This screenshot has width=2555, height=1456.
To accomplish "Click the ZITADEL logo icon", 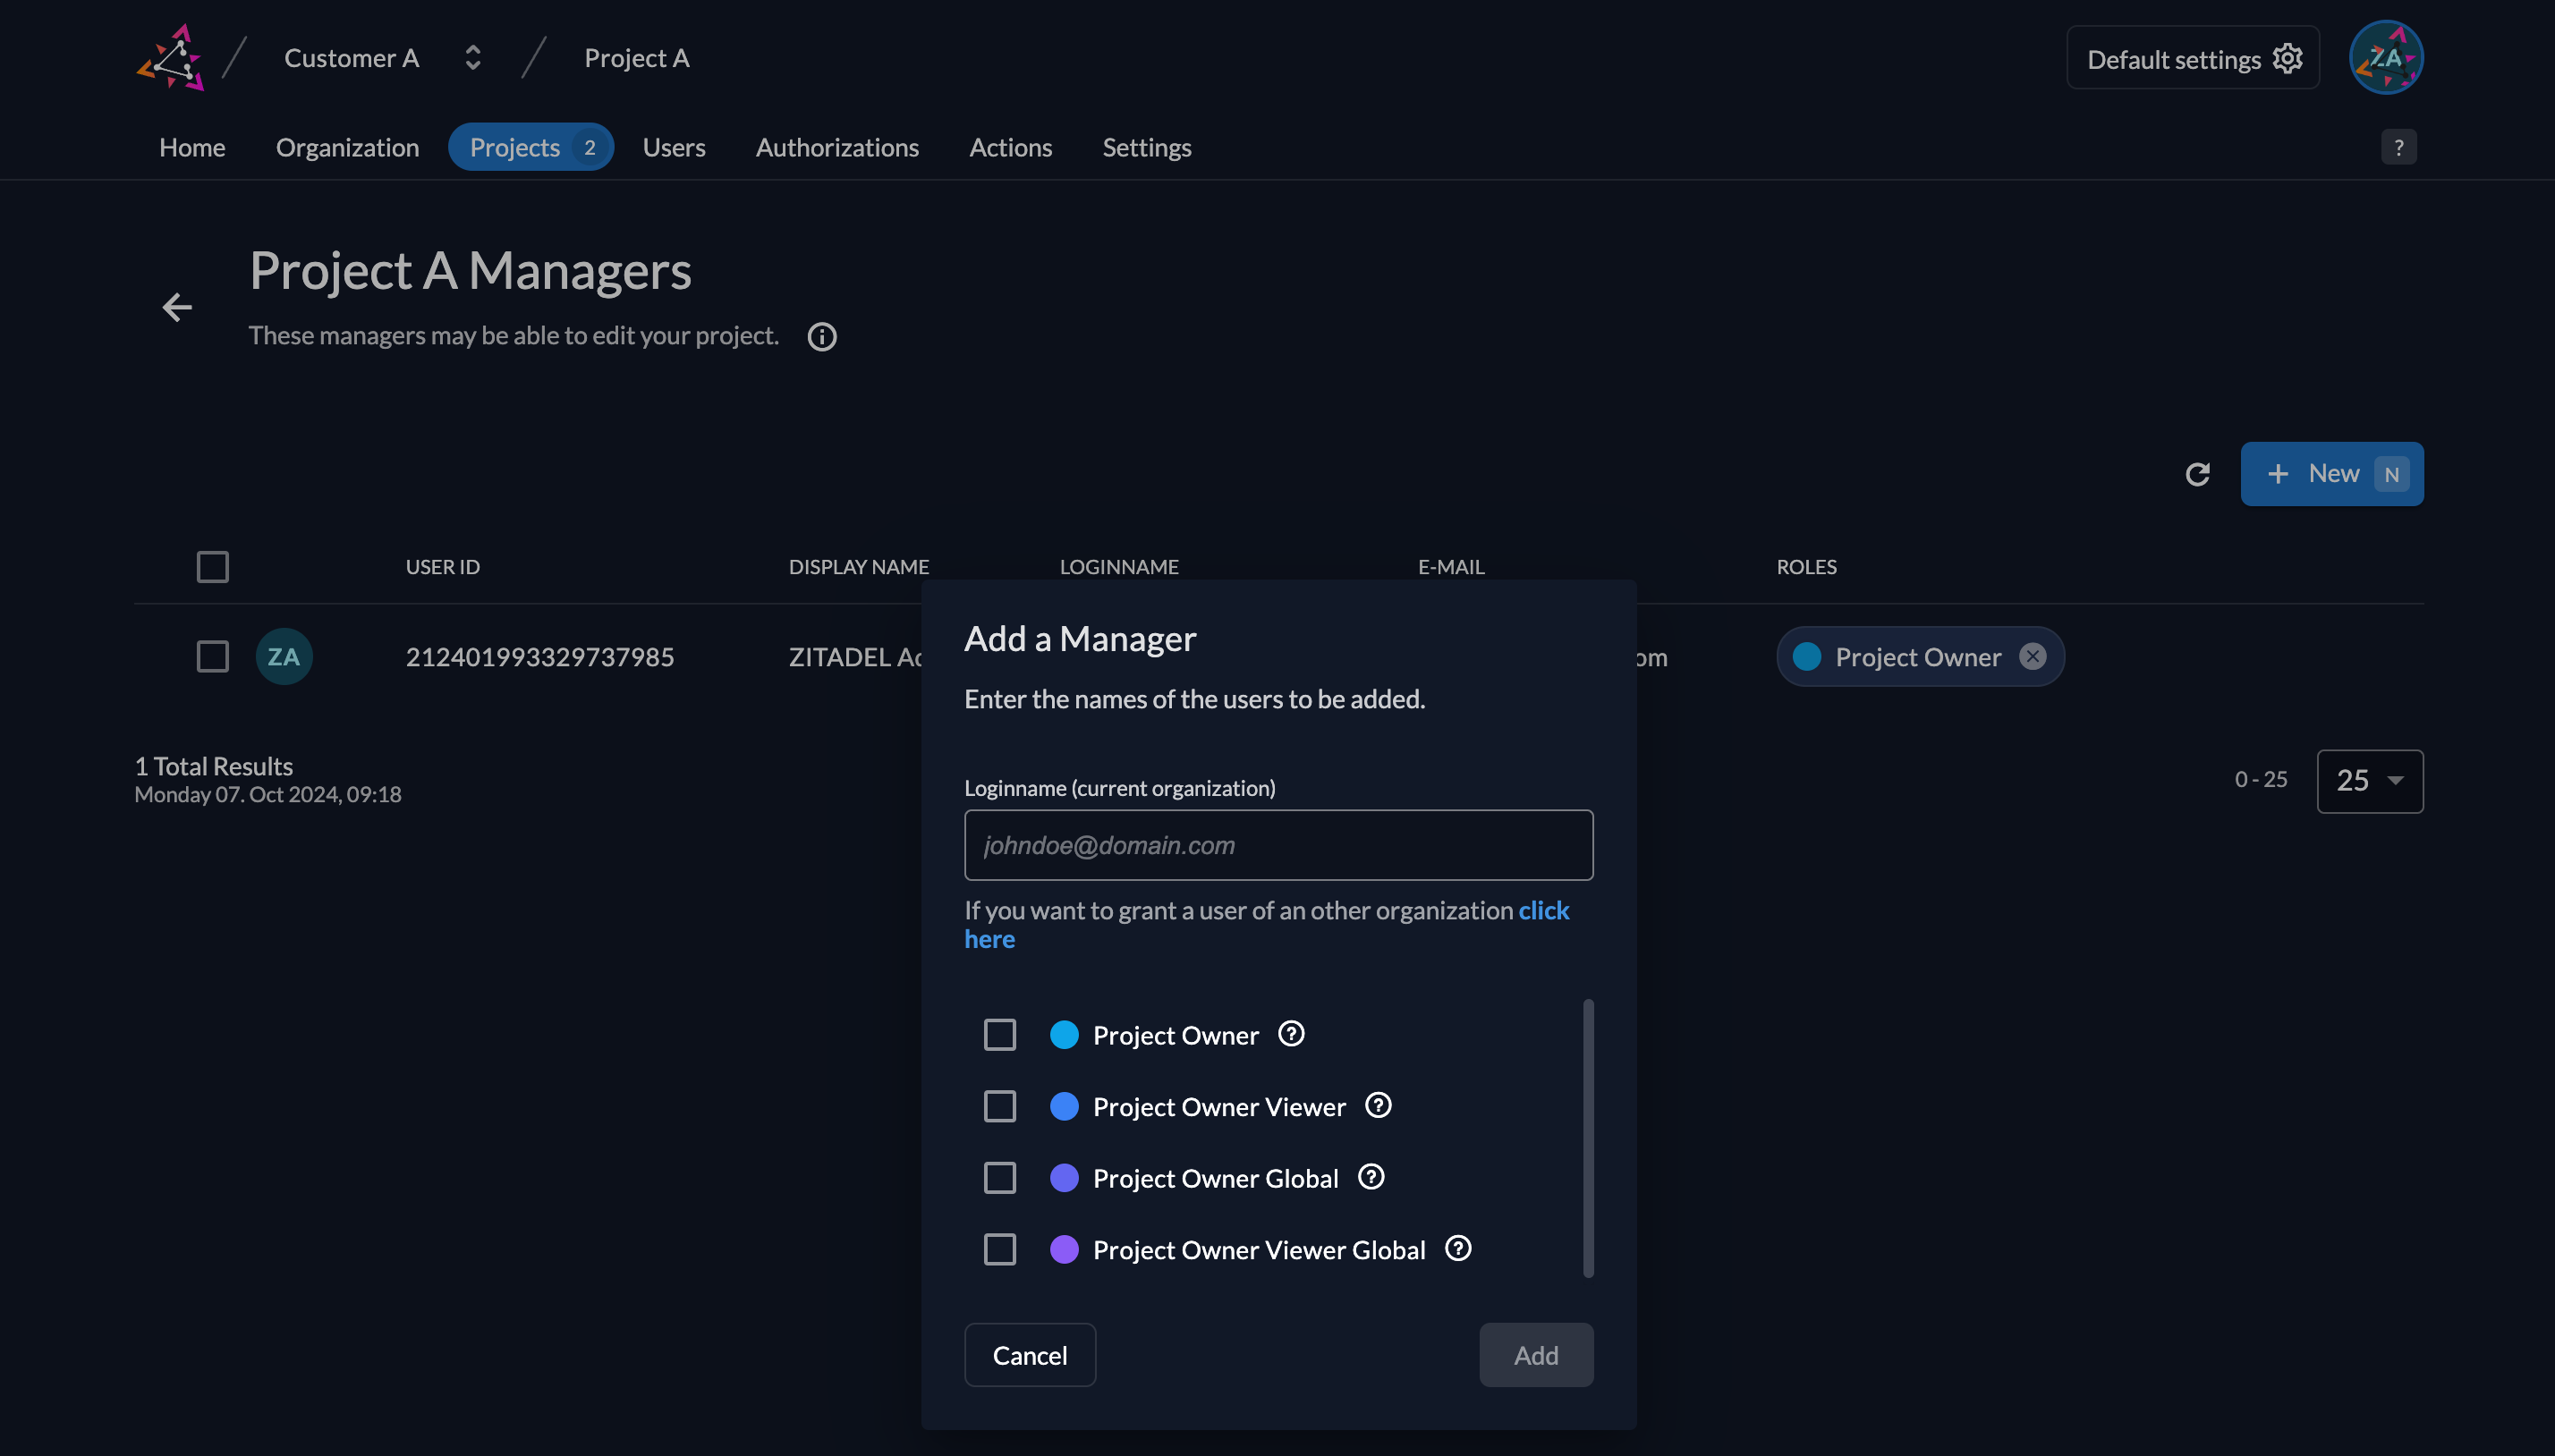I will pyautogui.click(x=171, y=58).
